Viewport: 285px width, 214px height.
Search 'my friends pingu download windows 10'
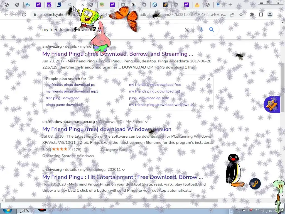coord(162,105)
